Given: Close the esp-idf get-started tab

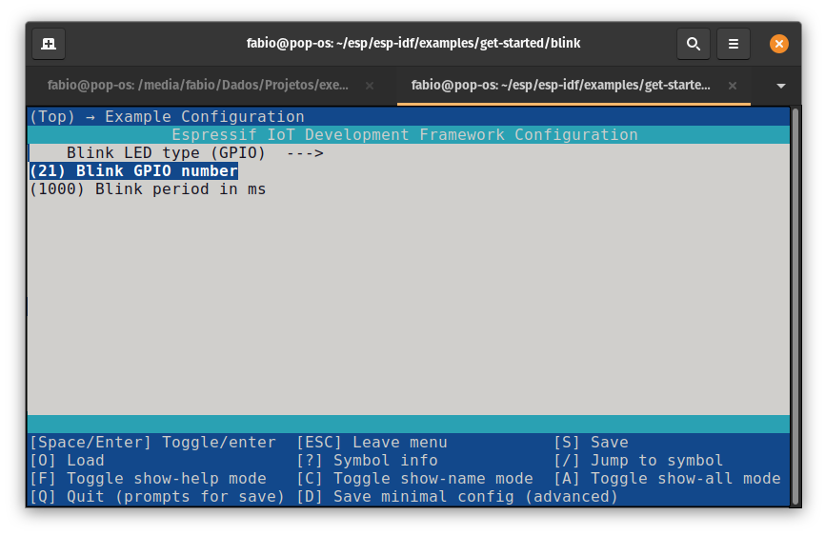Looking at the screenshot, I should [732, 86].
